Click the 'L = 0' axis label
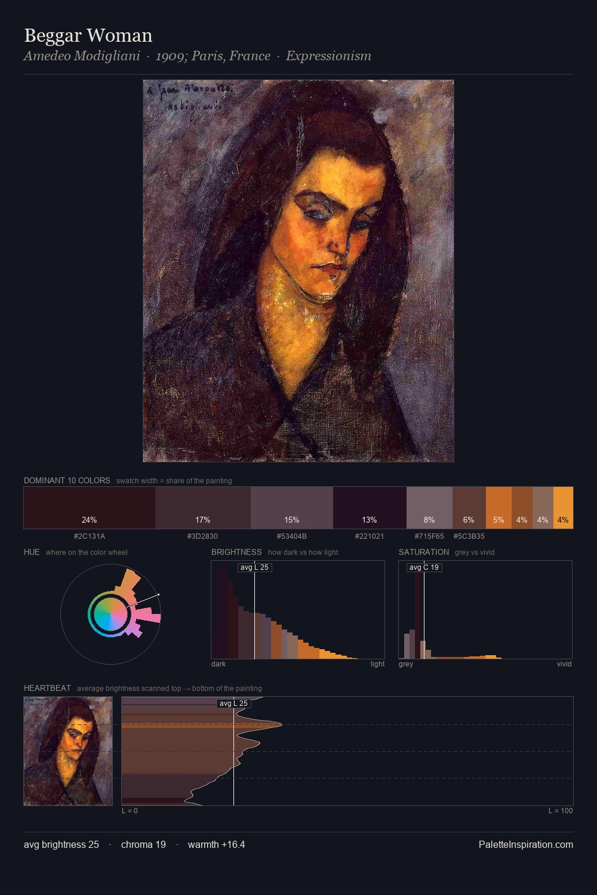This screenshot has width=597, height=895. coord(130,811)
